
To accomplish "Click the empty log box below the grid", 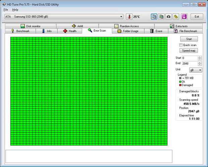I will point(89,156).
